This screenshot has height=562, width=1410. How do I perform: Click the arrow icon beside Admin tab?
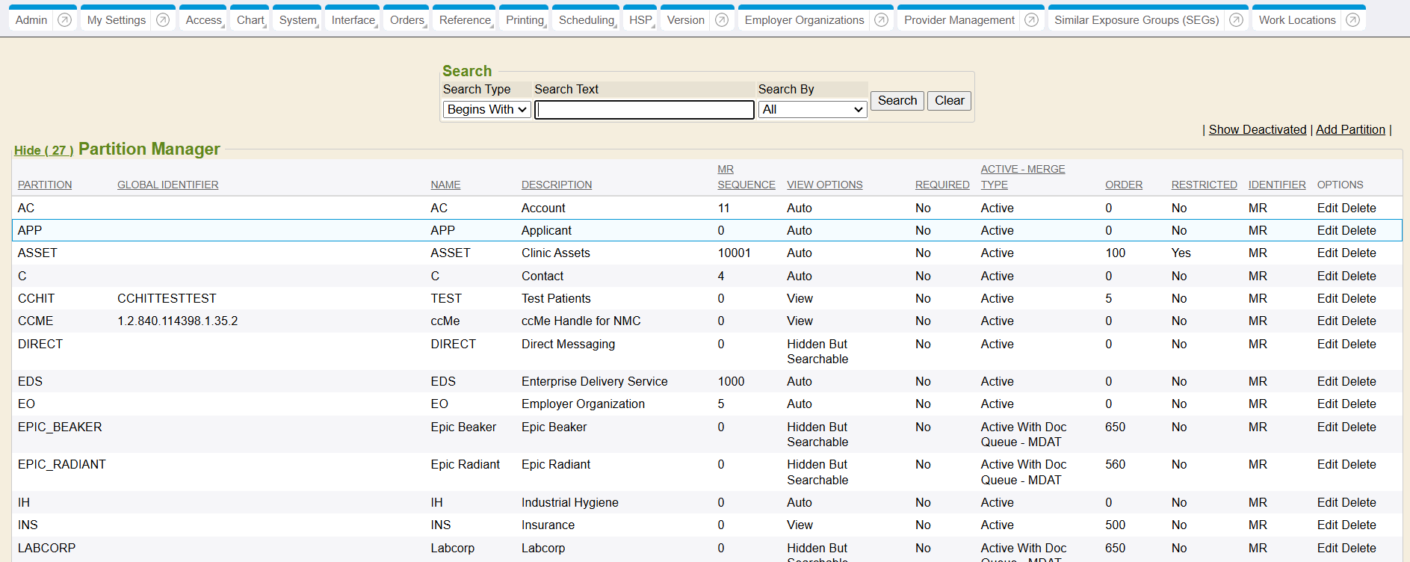click(65, 20)
